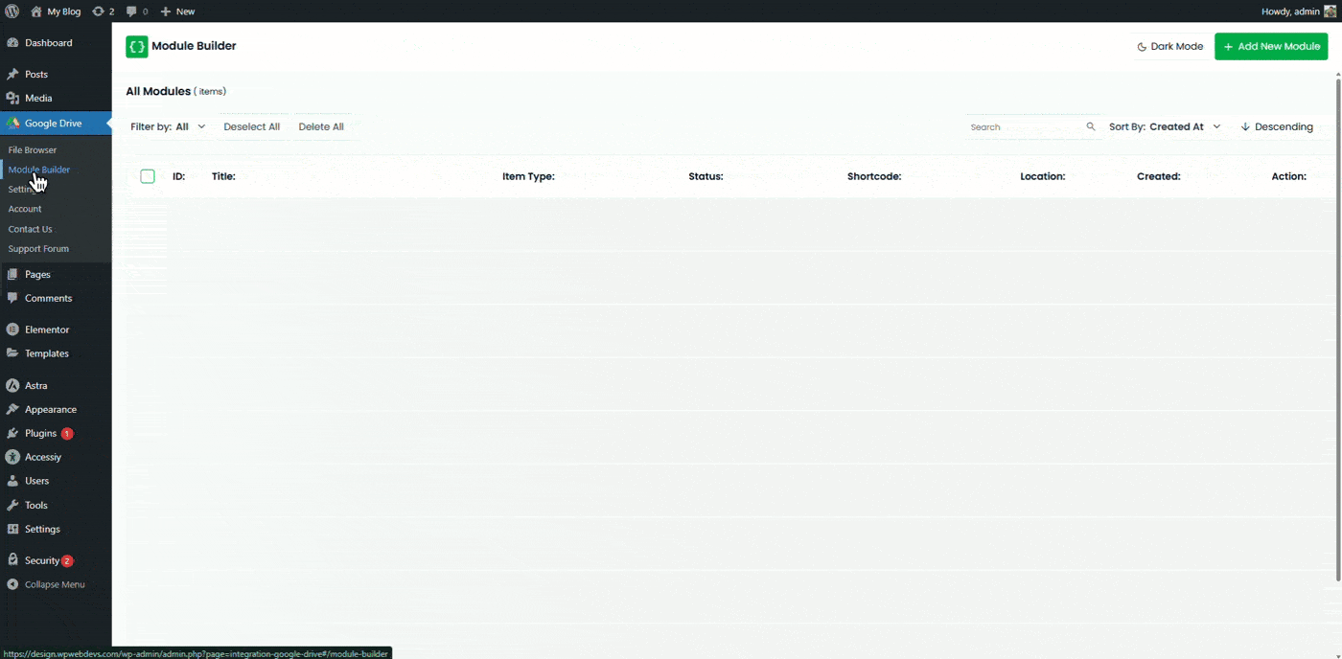Click the search magnifier icon
Image resolution: width=1342 pixels, height=659 pixels.
1090,125
